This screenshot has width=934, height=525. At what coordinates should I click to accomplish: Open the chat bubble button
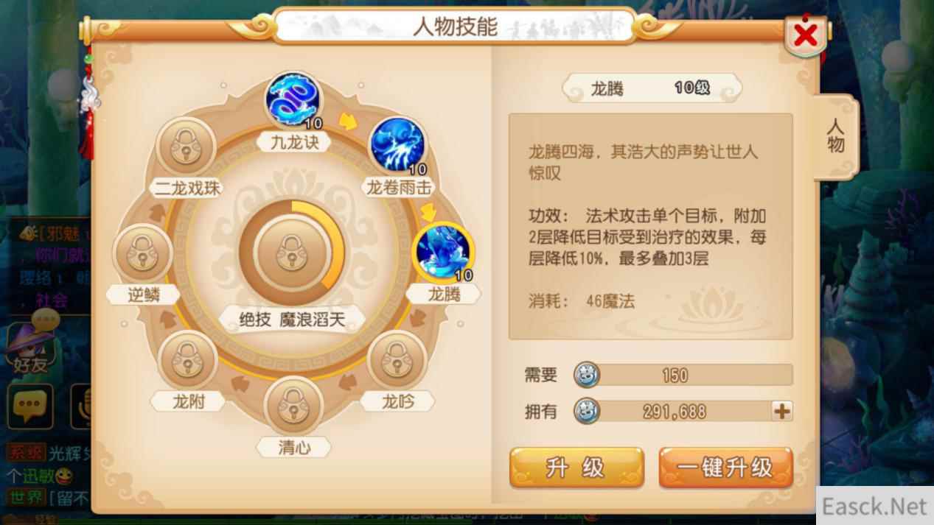(x=30, y=406)
